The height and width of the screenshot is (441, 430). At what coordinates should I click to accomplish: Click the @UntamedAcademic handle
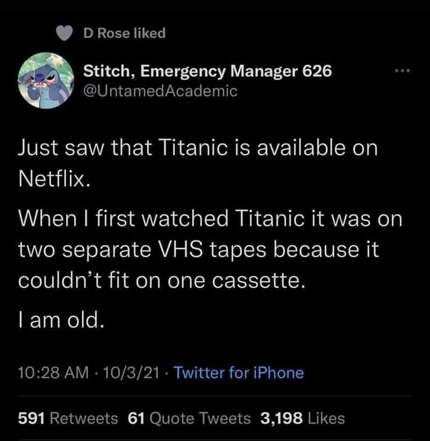click(x=160, y=91)
